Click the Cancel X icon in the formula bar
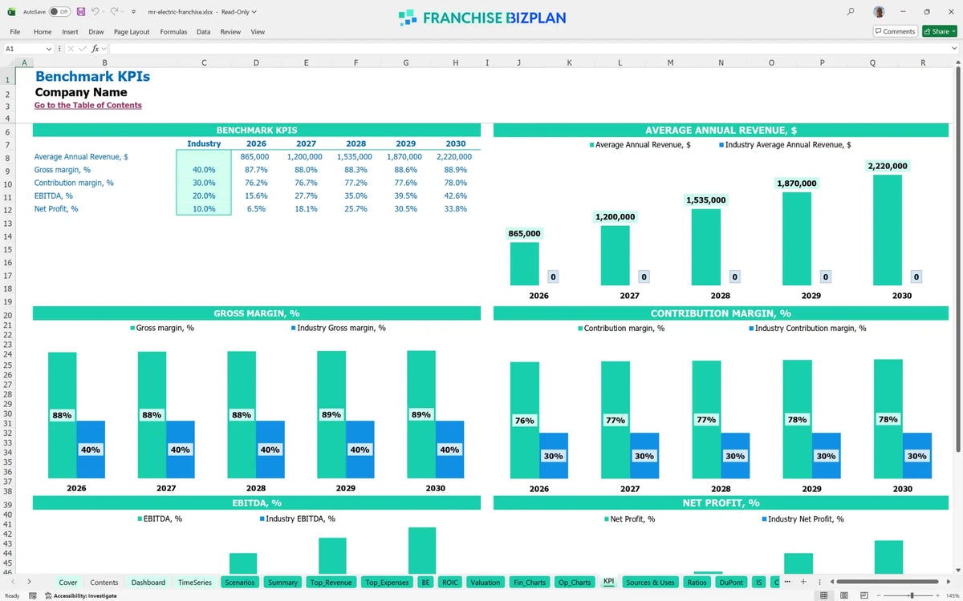The height and width of the screenshot is (601, 963). click(x=71, y=49)
